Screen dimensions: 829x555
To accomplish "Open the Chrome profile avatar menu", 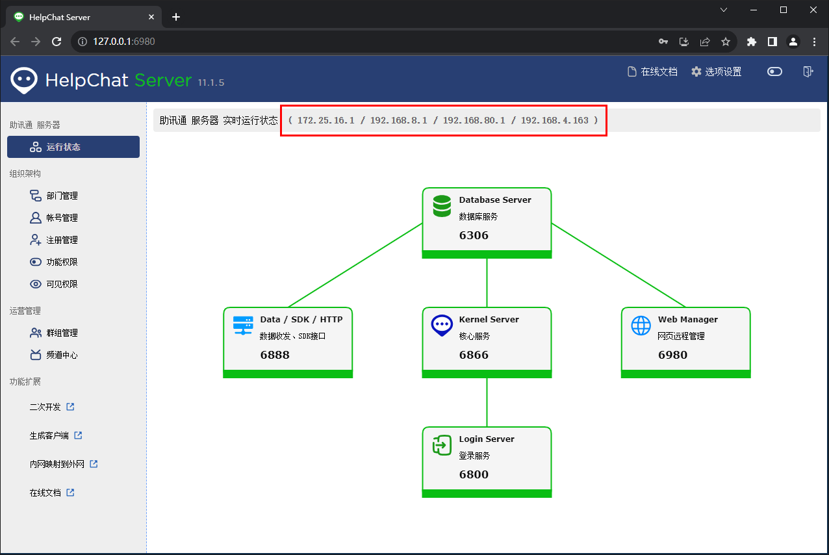I will pos(793,42).
